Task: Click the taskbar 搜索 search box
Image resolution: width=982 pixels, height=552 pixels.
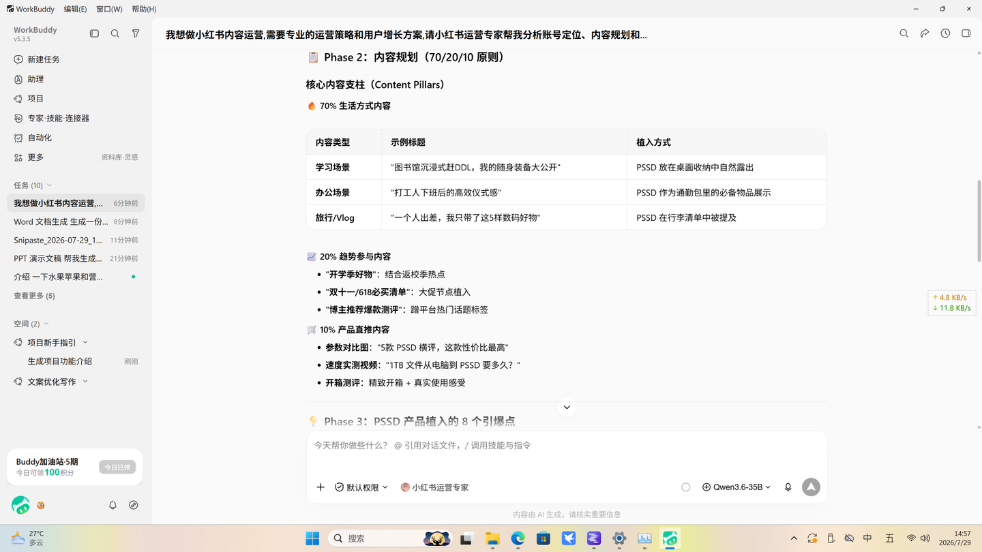Action: coord(390,538)
